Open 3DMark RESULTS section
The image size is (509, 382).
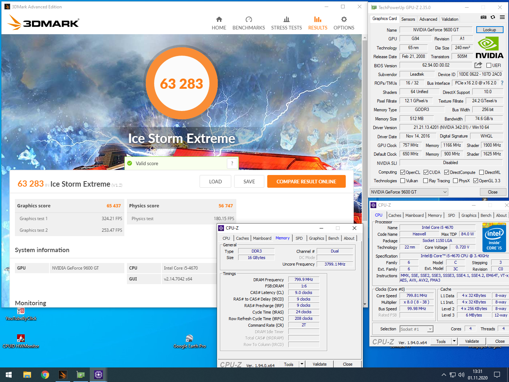click(318, 23)
